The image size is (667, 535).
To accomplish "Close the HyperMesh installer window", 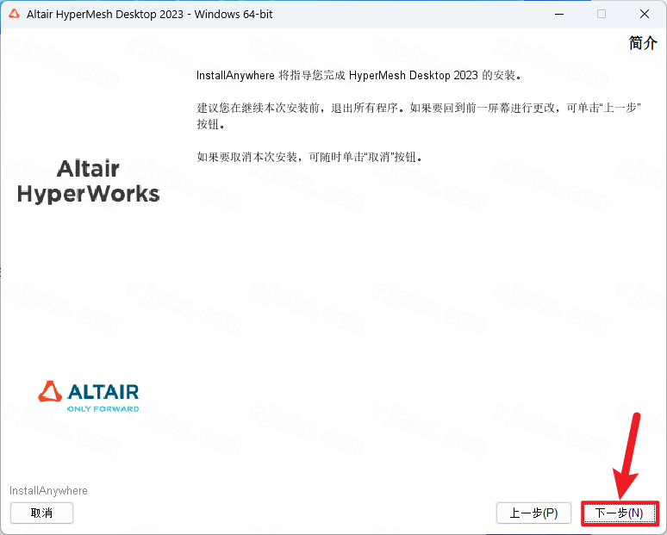I will (643, 14).
